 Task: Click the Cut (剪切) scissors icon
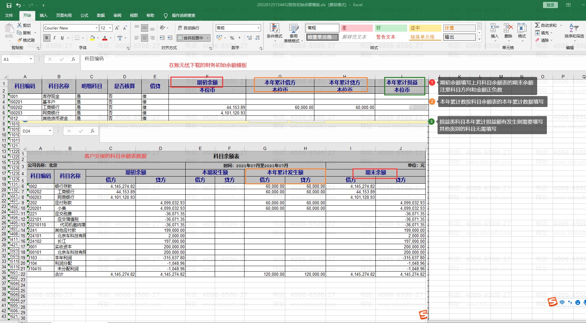[20, 25]
